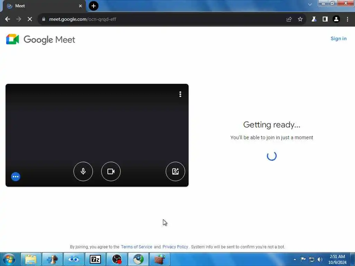Open the Windows Start menu
Viewport: 355px width, 266px height.
point(9,259)
